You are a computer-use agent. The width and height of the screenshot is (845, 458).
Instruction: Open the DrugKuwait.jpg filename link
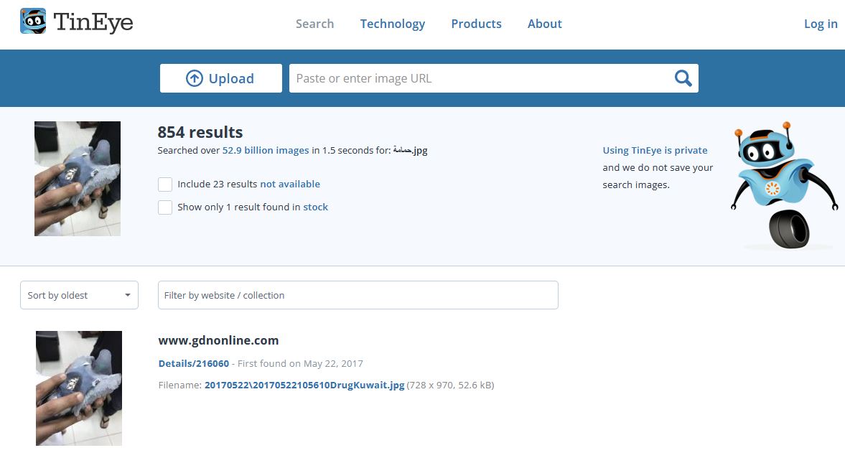(x=304, y=385)
